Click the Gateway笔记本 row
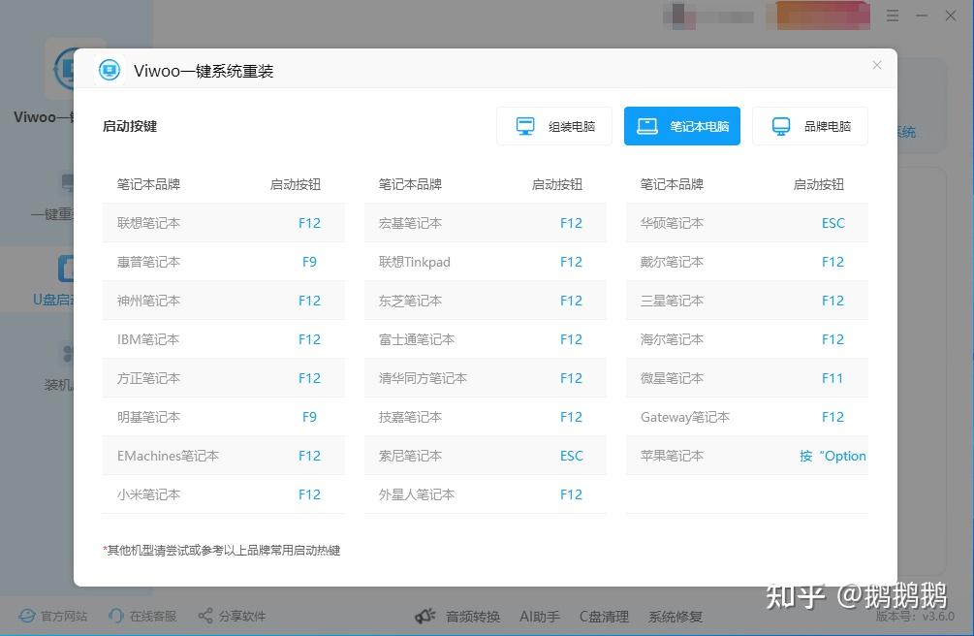 747,417
